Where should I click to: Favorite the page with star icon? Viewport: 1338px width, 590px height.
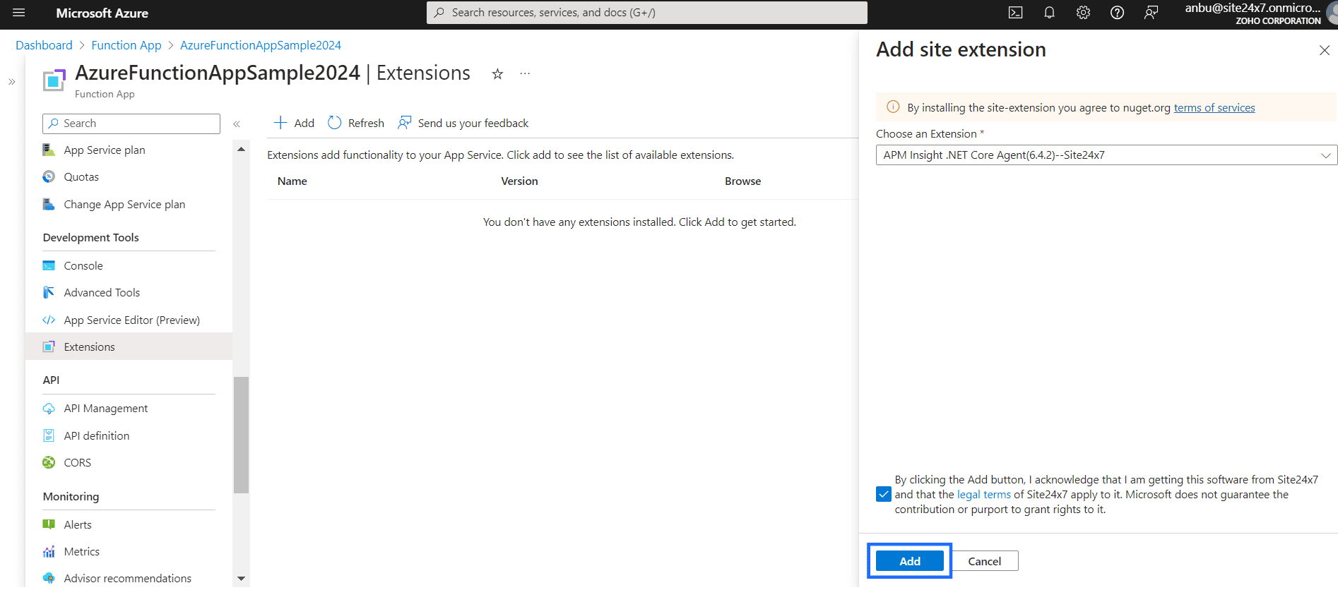(497, 74)
